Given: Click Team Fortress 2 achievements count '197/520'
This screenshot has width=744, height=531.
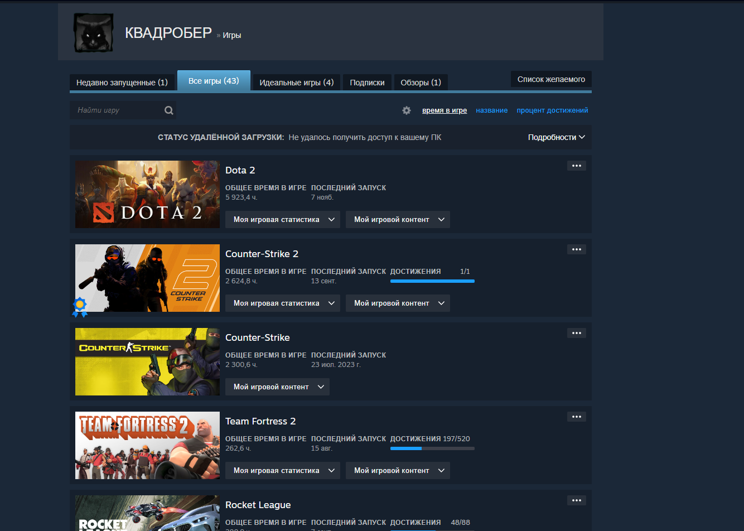Looking at the screenshot, I should click(x=457, y=439).
